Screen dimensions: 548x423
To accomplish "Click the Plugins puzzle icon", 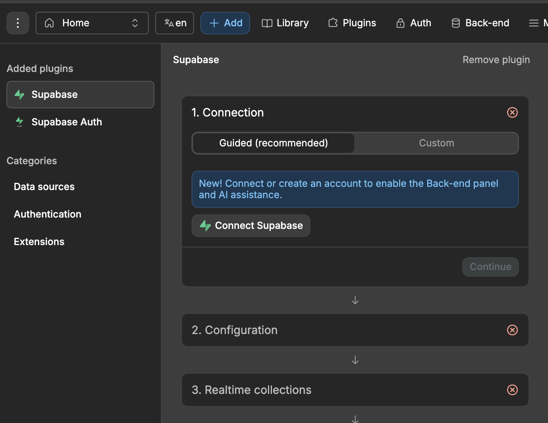I will pos(333,23).
